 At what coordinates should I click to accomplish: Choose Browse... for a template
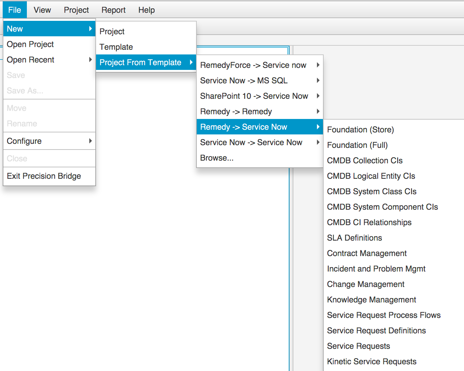click(260, 158)
